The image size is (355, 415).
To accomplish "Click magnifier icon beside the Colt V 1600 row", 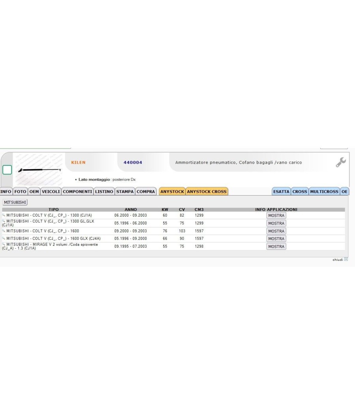I will click(x=4, y=231).
